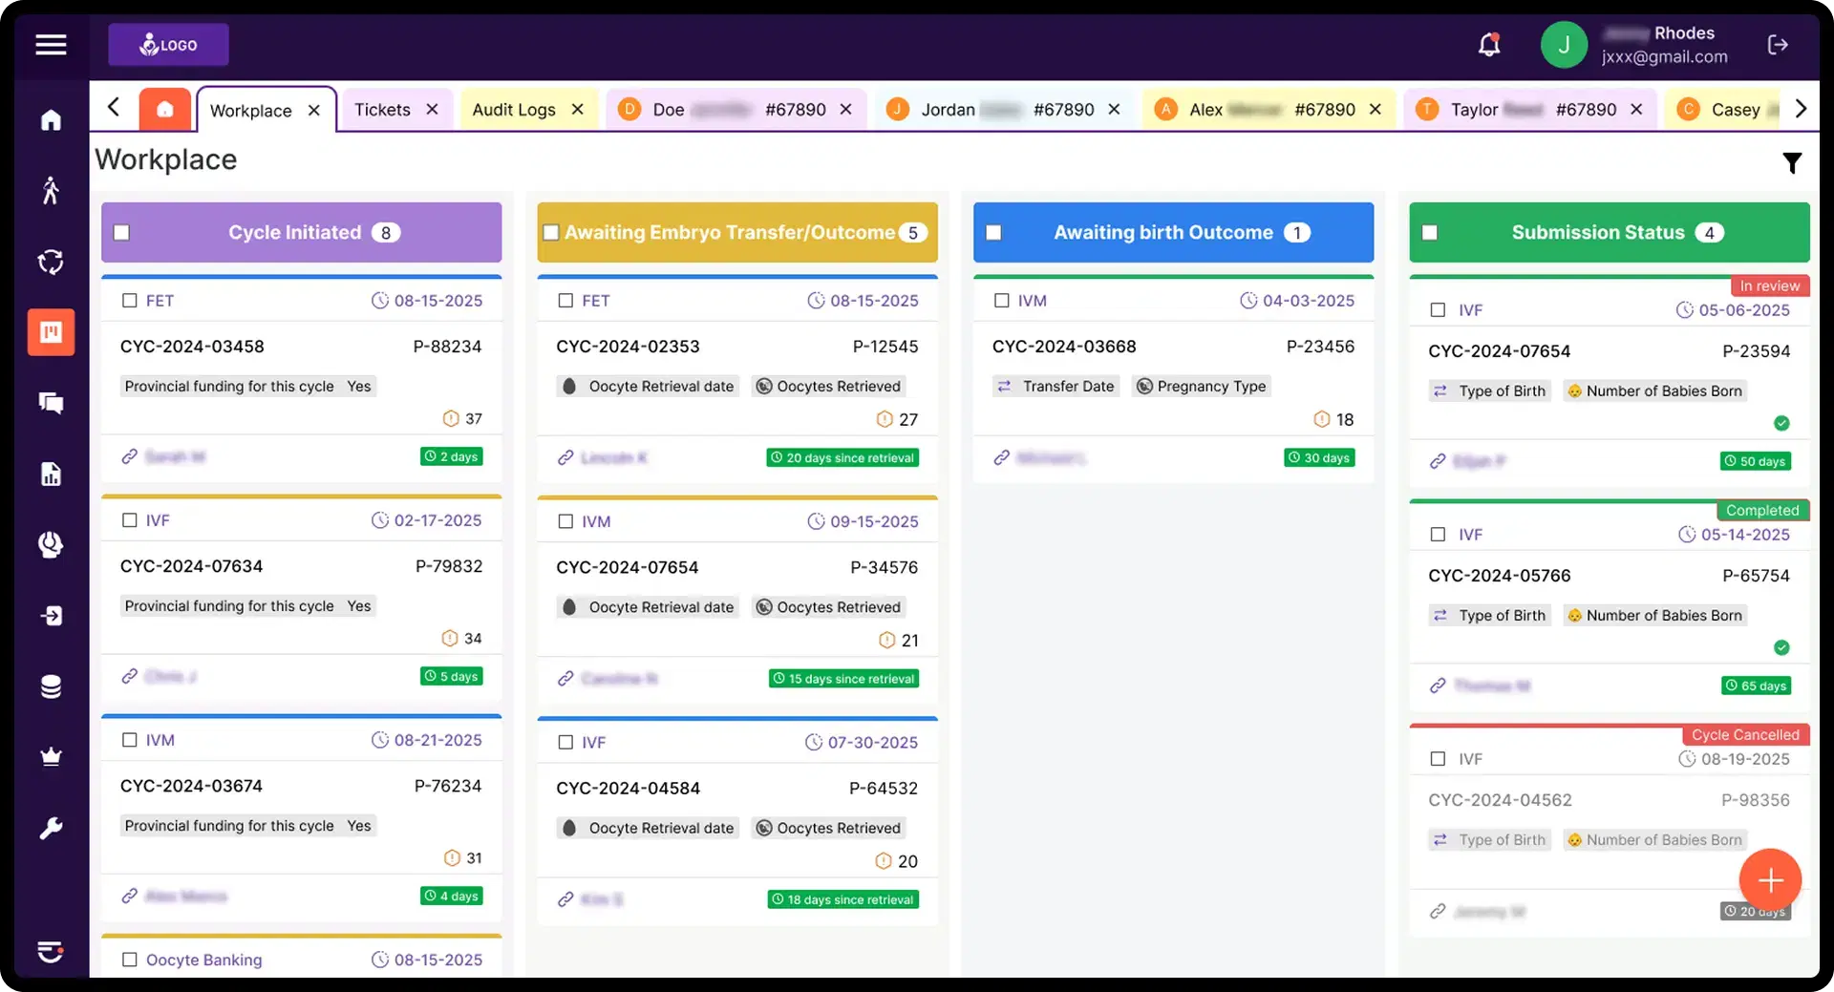The height and width of the screenshot is (992, 1834).
Task: Check the select-all box on Cycle Initiated column
Action: pyautogui.click(x=122, y=232)
